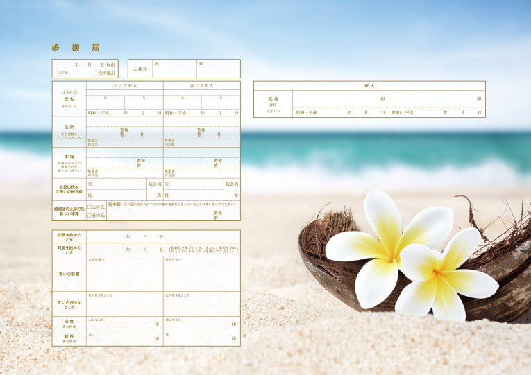Click the 新姓 wife signature field

pos(202,339)
